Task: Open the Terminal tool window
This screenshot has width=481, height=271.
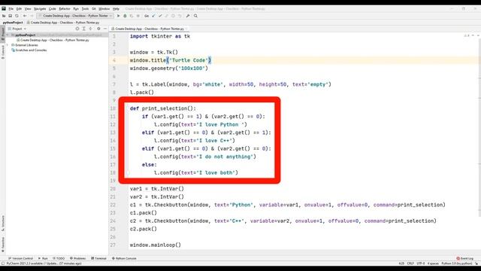Action: pyautogui.click(x=98, y=258)
